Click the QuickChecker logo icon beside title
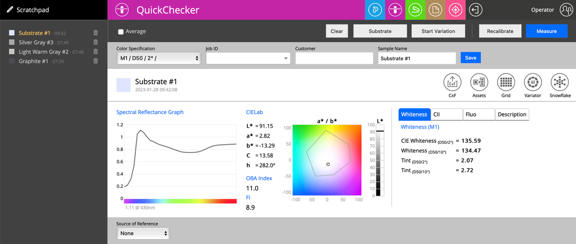The width and height of the screenshot is (576, 244). [x=123, y=10]
